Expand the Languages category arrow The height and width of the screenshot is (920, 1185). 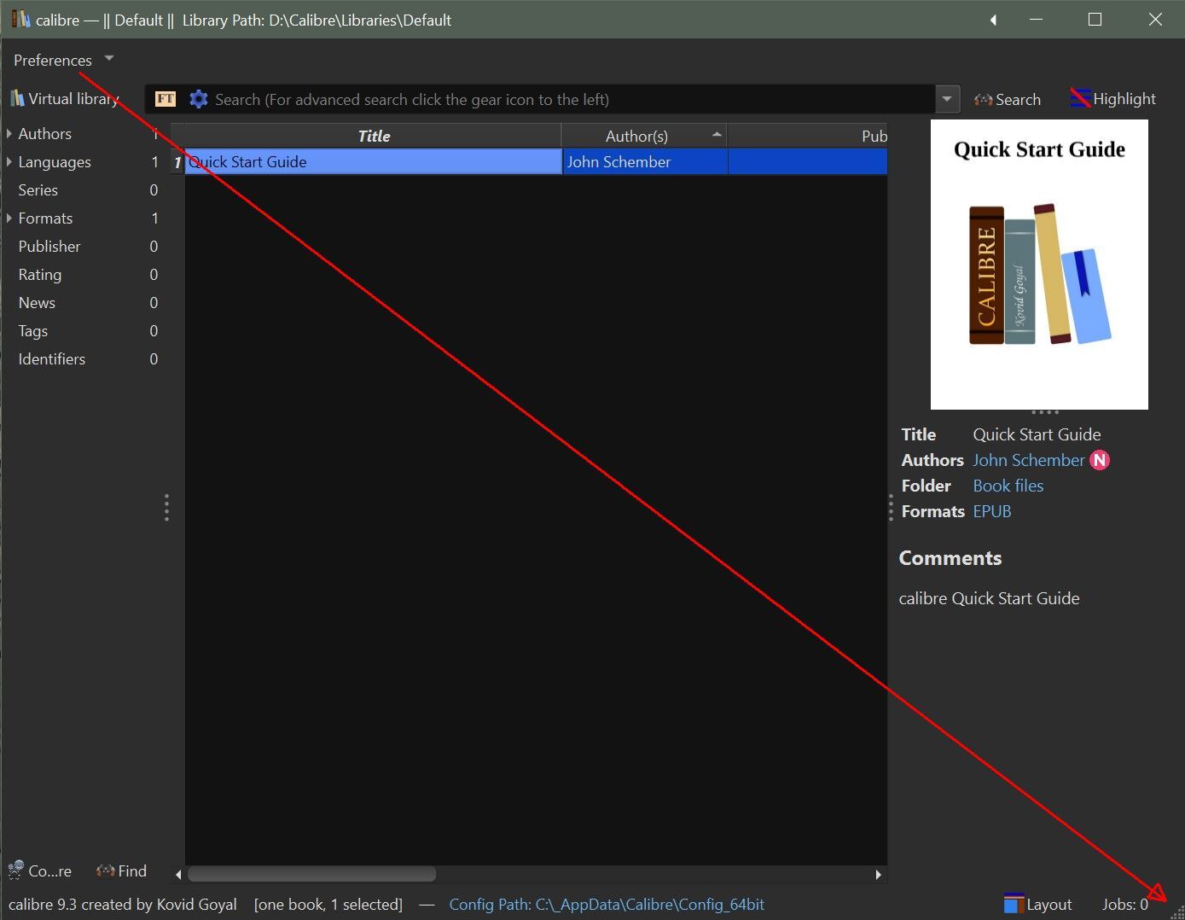9,162
